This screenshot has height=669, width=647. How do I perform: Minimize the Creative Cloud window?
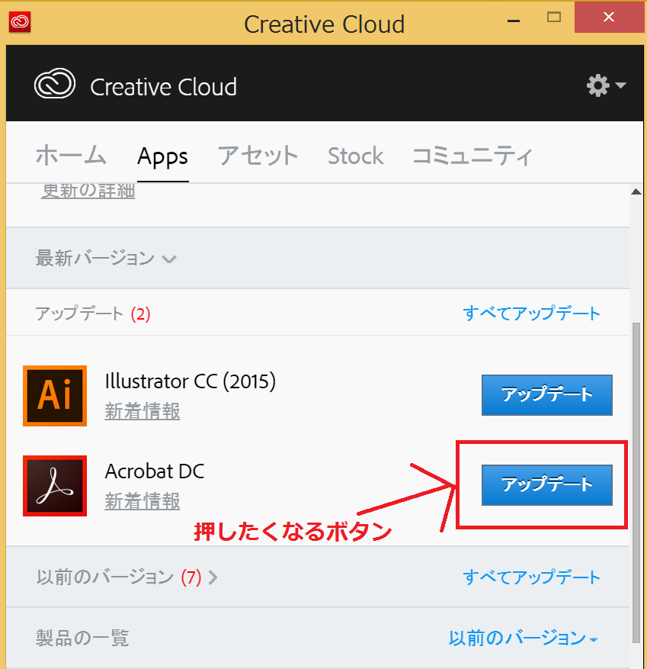click(x=514, y=20)
